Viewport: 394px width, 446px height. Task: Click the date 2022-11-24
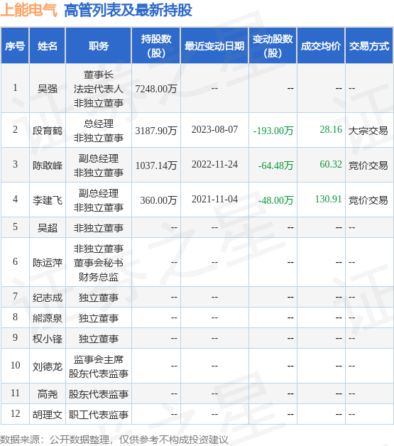214,164
